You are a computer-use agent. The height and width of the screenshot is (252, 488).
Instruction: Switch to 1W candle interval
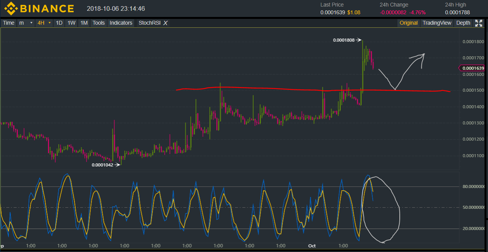tap(71, 23)
